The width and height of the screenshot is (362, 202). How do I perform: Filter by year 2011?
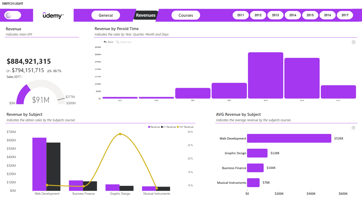coord(241,15)
